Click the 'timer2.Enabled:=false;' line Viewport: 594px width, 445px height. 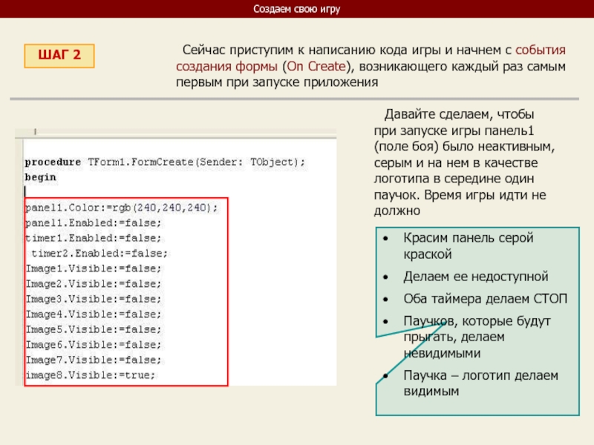[99, 253]
